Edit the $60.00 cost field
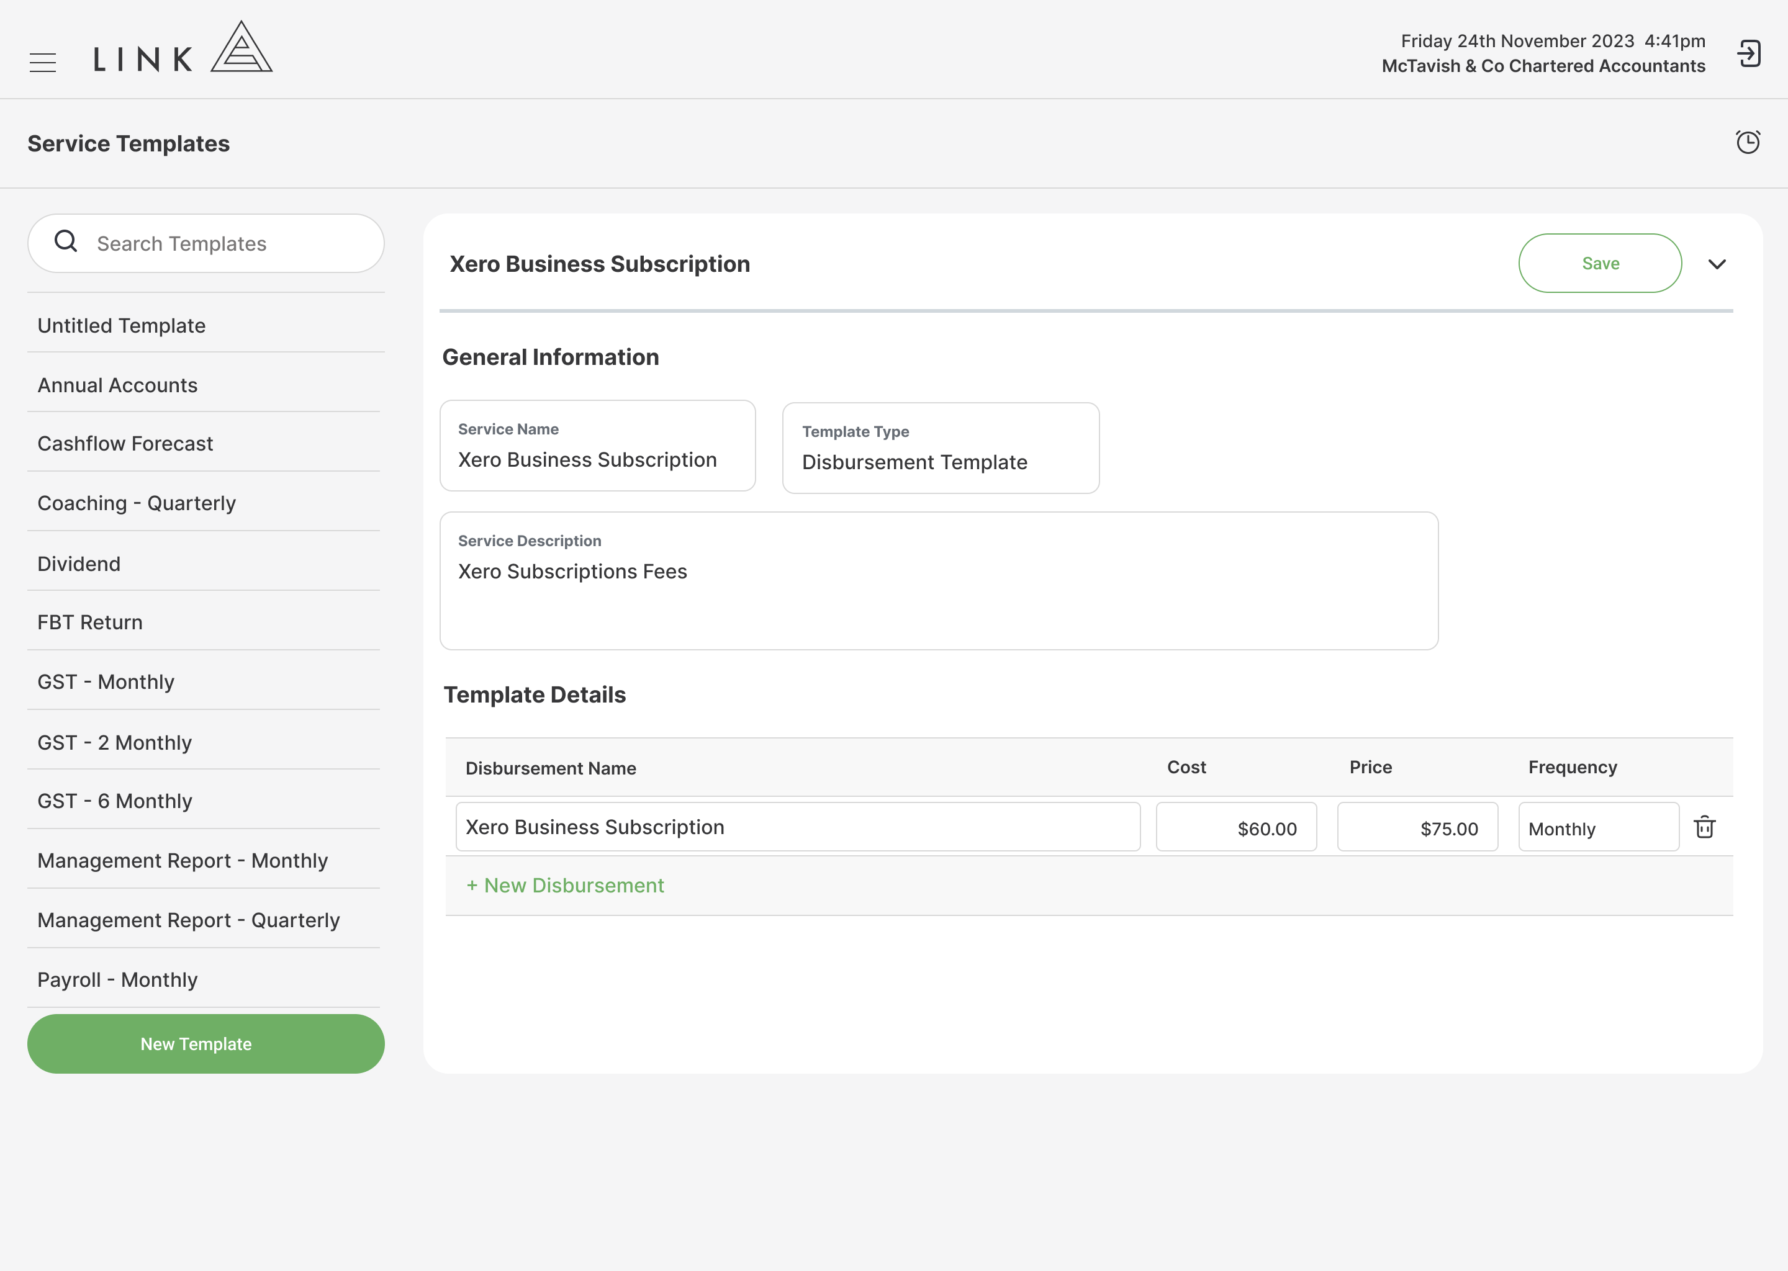The image size is (1788, 1271). (x=1236, y=827)
